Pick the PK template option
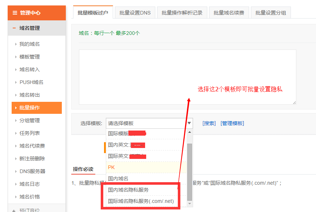Viewport: 316px width, 212px height. click(111, 167)
